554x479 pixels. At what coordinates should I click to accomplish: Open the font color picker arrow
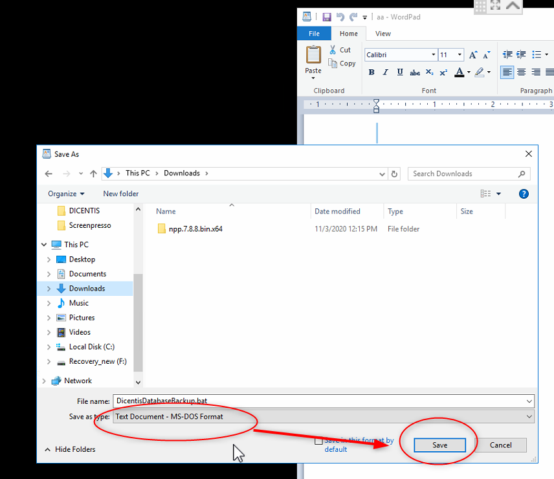tap(469, 72)
